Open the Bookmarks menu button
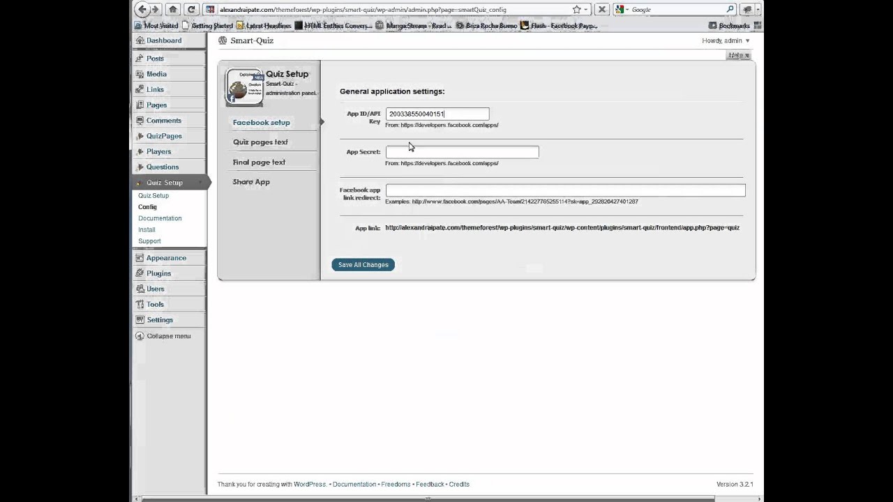Screen dimensions: 893x502 729,26
